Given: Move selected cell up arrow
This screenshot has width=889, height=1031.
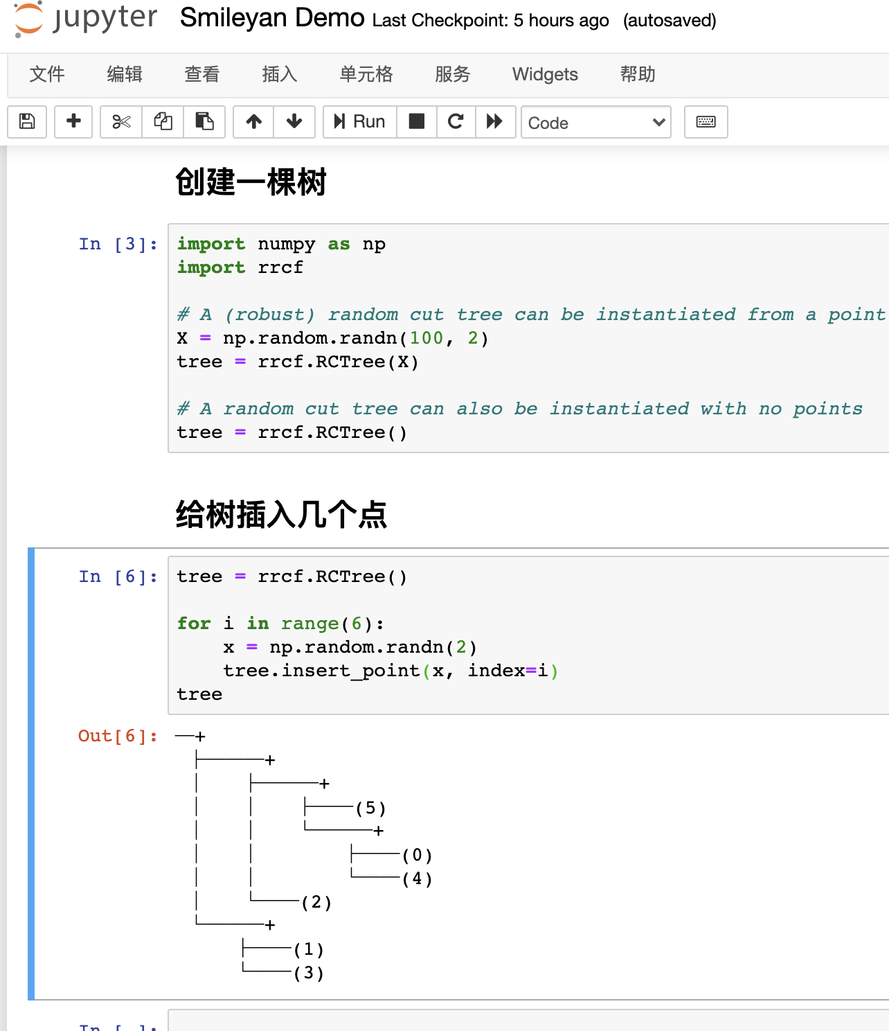Looking at the screenshot, I should tap(254, 122).
